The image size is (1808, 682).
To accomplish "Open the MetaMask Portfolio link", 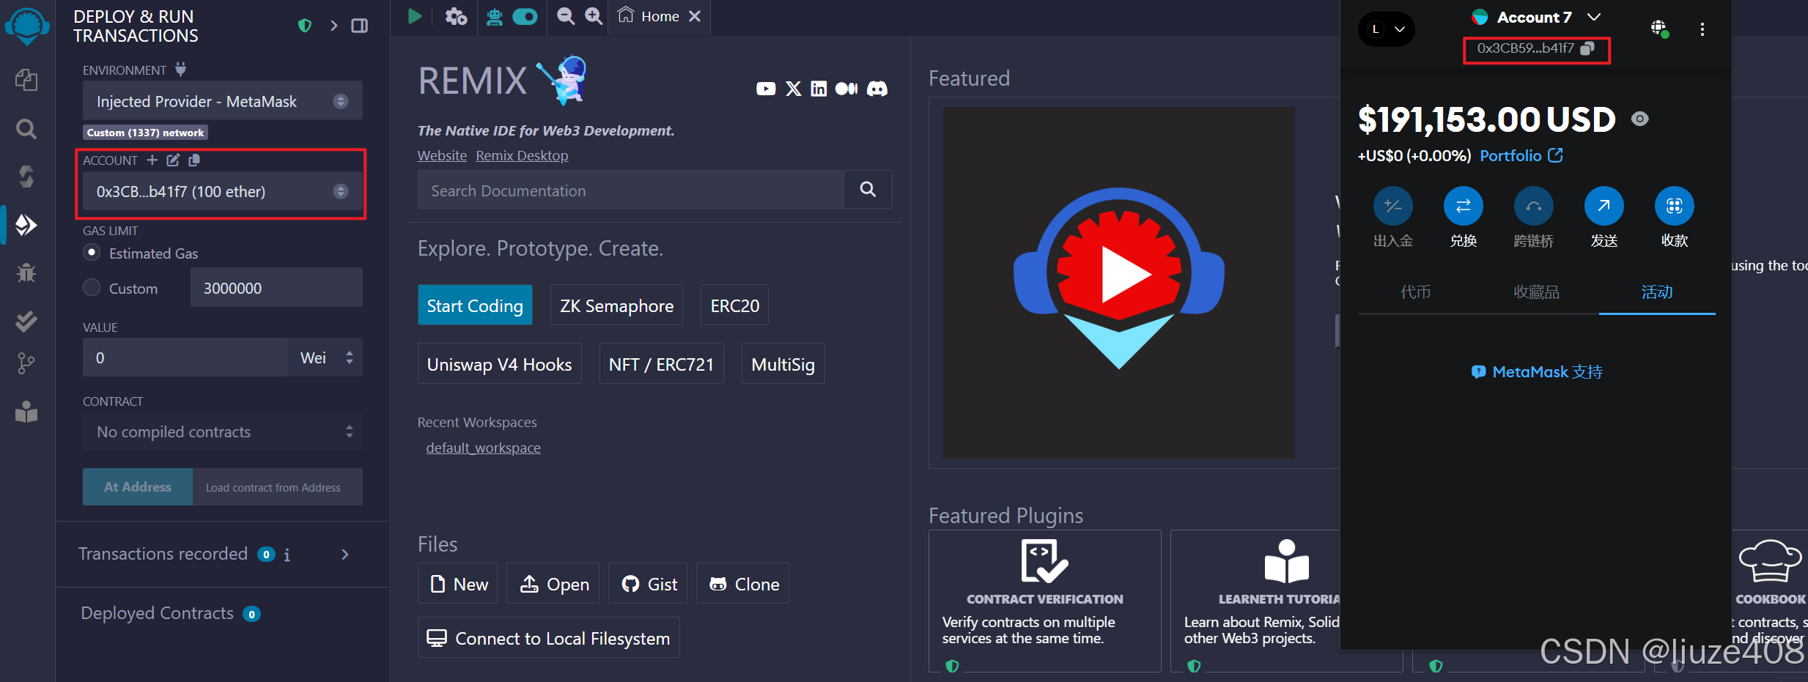I will coord(1521,155).
